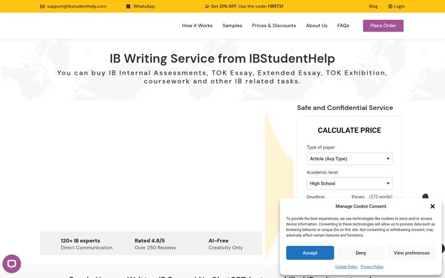The height and width of the screenshot is (278, 445).
Task: Click the smiley icon next to 21% OFF
Action: click(x=207, y=6)
